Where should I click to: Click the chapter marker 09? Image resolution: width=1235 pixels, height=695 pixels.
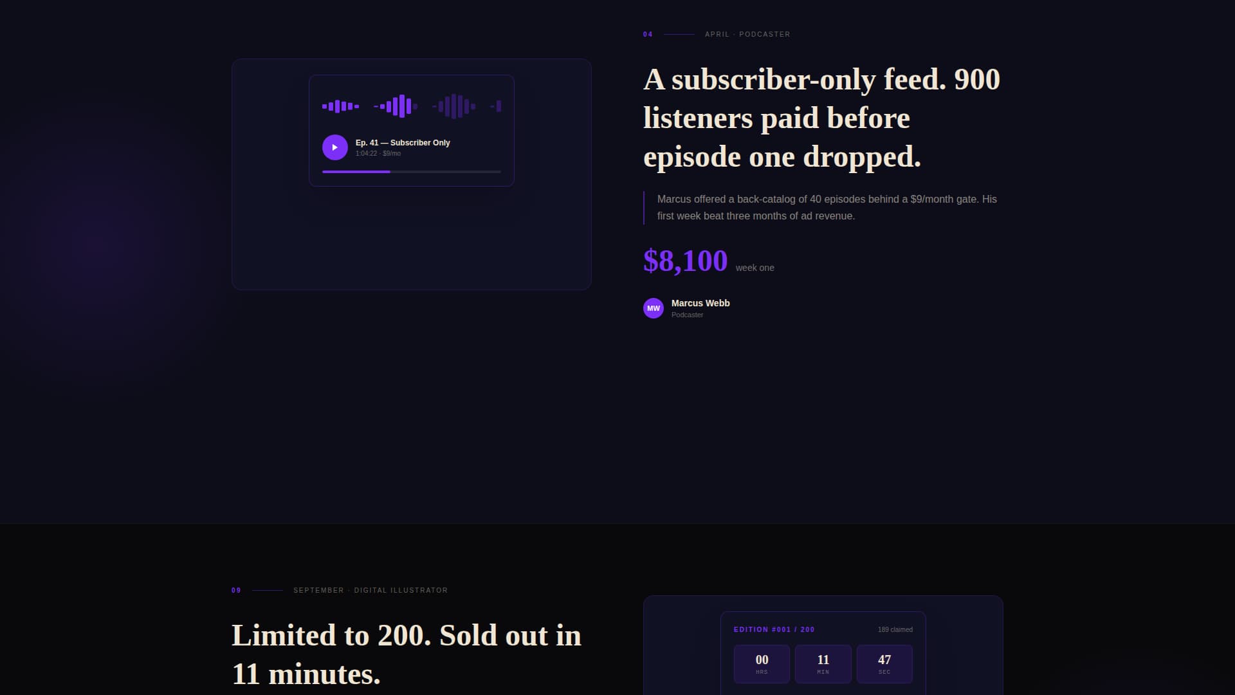pos(236,589)
